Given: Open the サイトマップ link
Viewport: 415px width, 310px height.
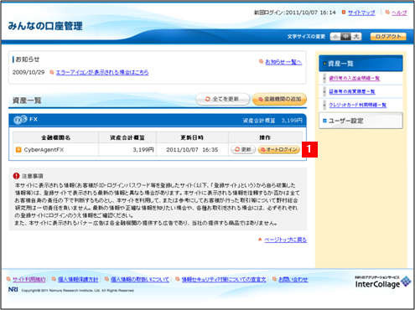Looking at the screenshot, I should [361, 13].
